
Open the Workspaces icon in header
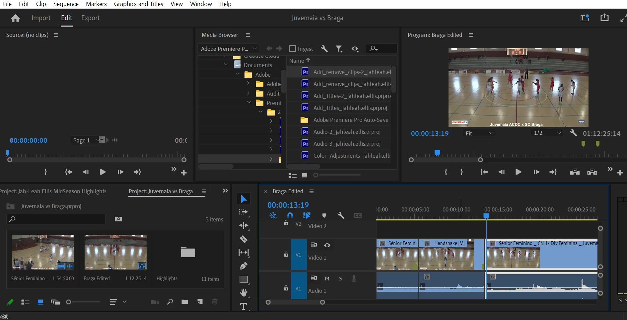click(x=585, y=18)
